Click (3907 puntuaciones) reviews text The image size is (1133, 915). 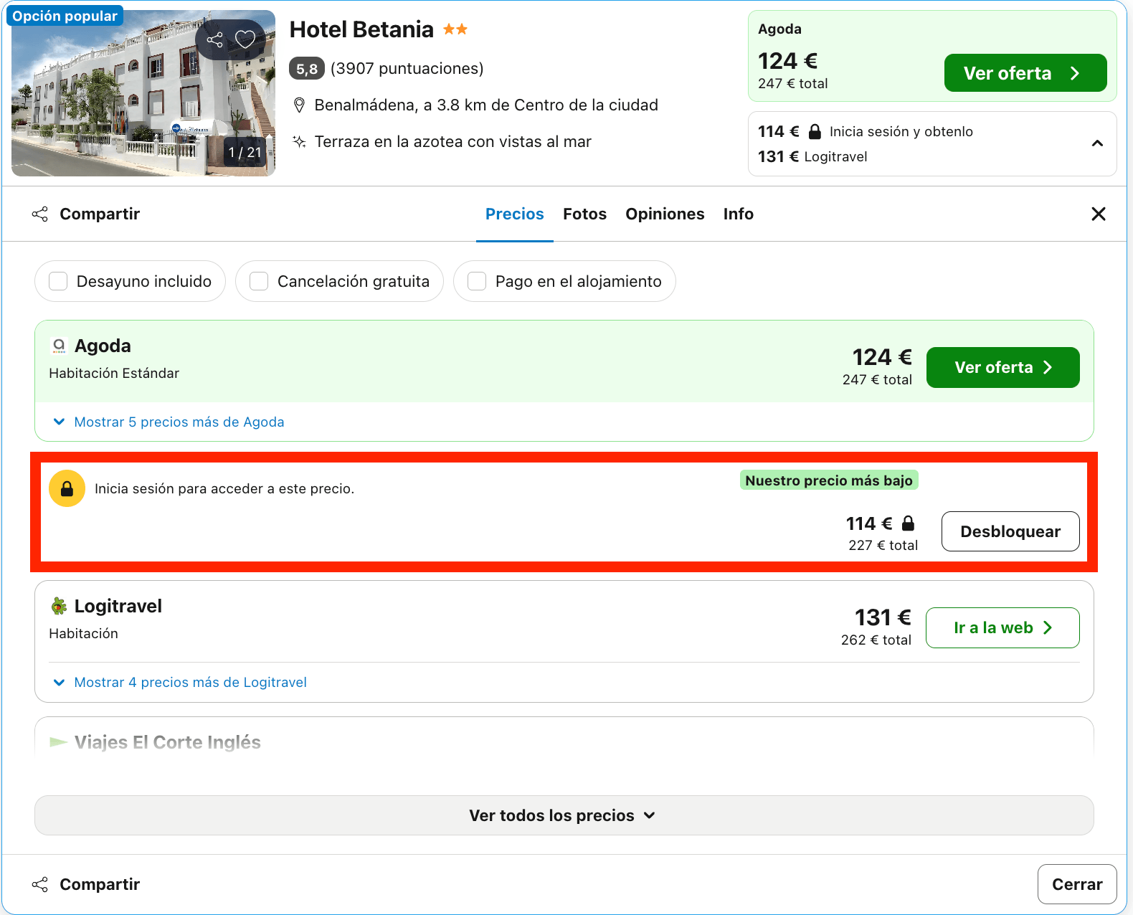[x=407, y=69]
